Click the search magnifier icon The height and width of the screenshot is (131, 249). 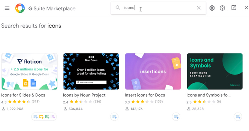coord(118,7)
